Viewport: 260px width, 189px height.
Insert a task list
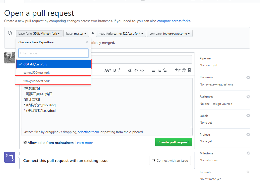click(x=164, y=70)
